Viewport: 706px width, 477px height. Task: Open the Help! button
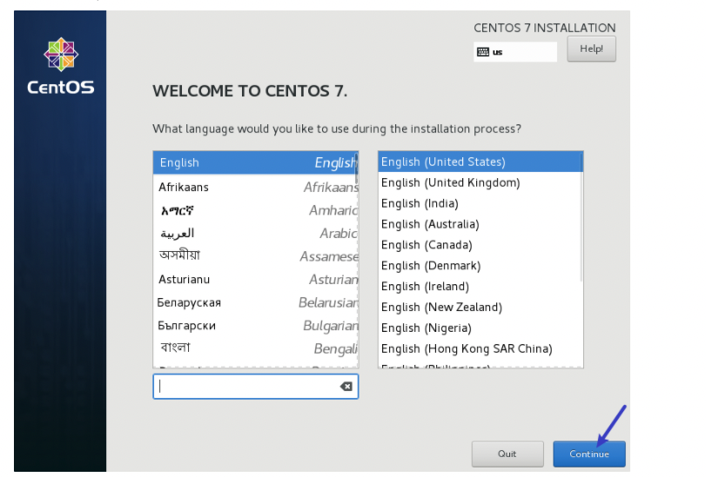pos(591,50)
